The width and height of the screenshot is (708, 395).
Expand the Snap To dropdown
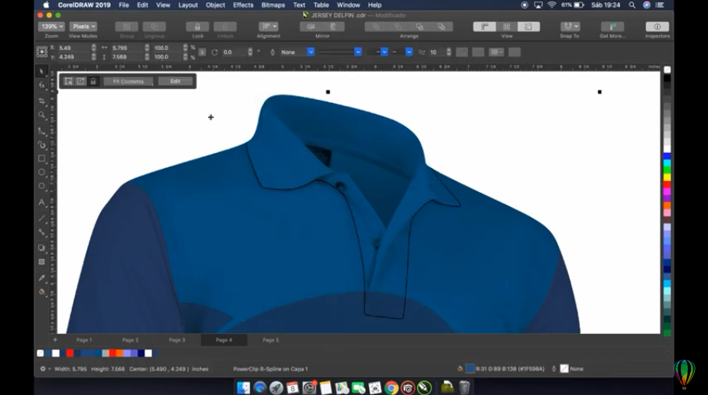570,27
